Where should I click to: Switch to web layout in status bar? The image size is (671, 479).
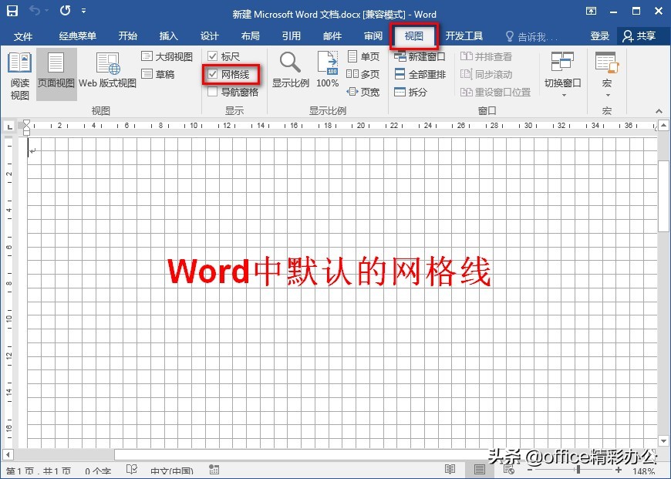coord(509,470)
